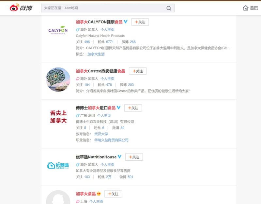Screen dimensions: 261x204
Task: Click the 关注 count 5
Action: [x=85, y=128]
